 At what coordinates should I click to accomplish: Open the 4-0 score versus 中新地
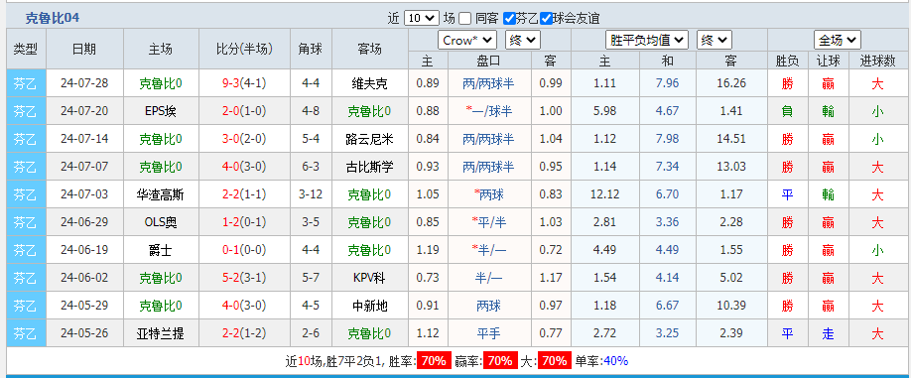231,306
